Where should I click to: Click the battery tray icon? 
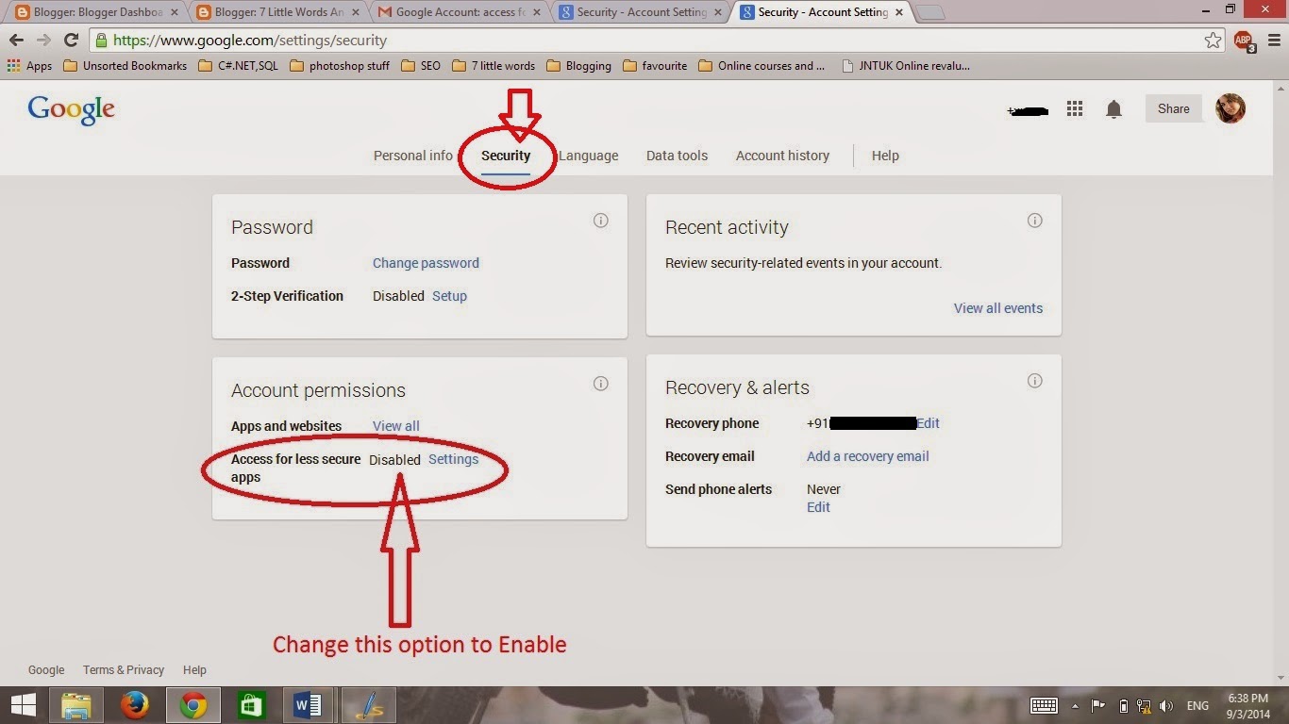(x=1123, y=706)
